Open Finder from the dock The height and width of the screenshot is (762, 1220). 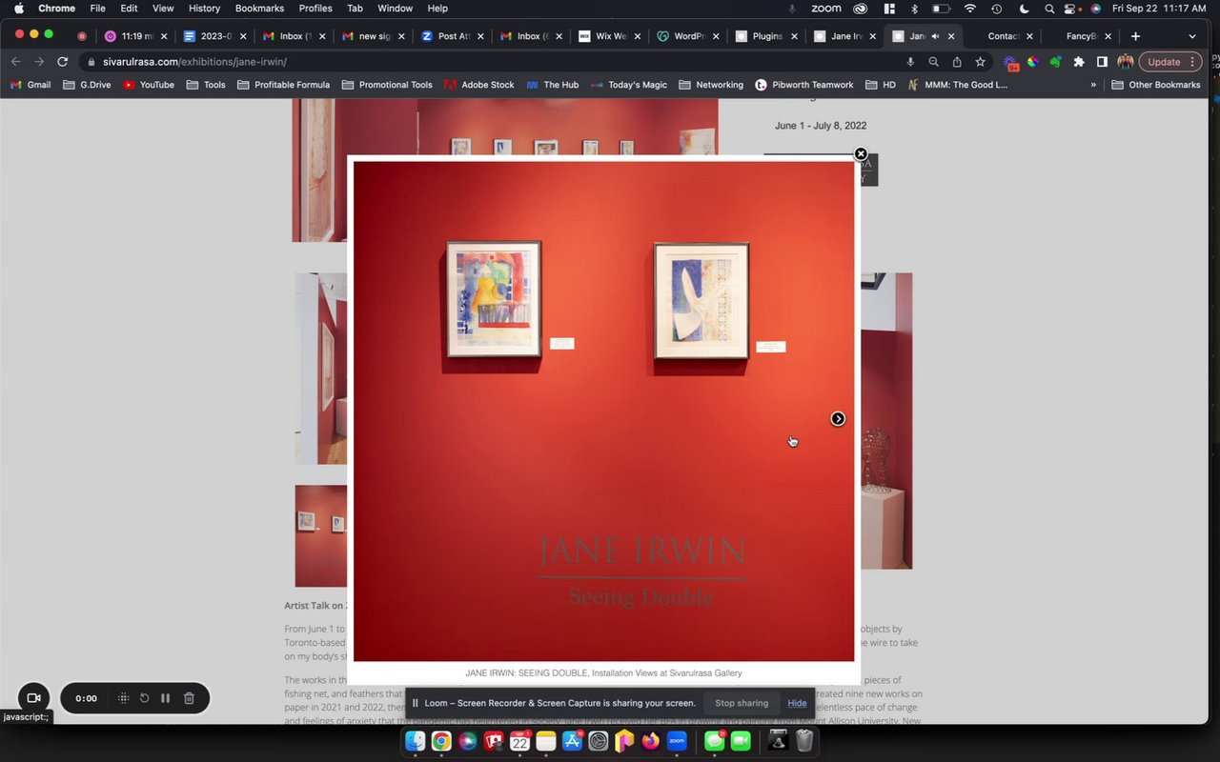point(416,740)
